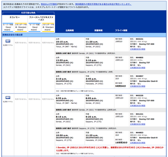Click the エコノミー heading
This screenshot has height=157, width=168.
[x=15, y=17]
